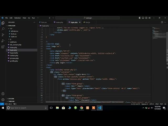
Task: Collapse the PHPLOGIN folder section
Action: tap(22, 26)
